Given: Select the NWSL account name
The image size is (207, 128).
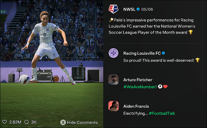Looking at the screenshot, I should click(x=129, y=9).
